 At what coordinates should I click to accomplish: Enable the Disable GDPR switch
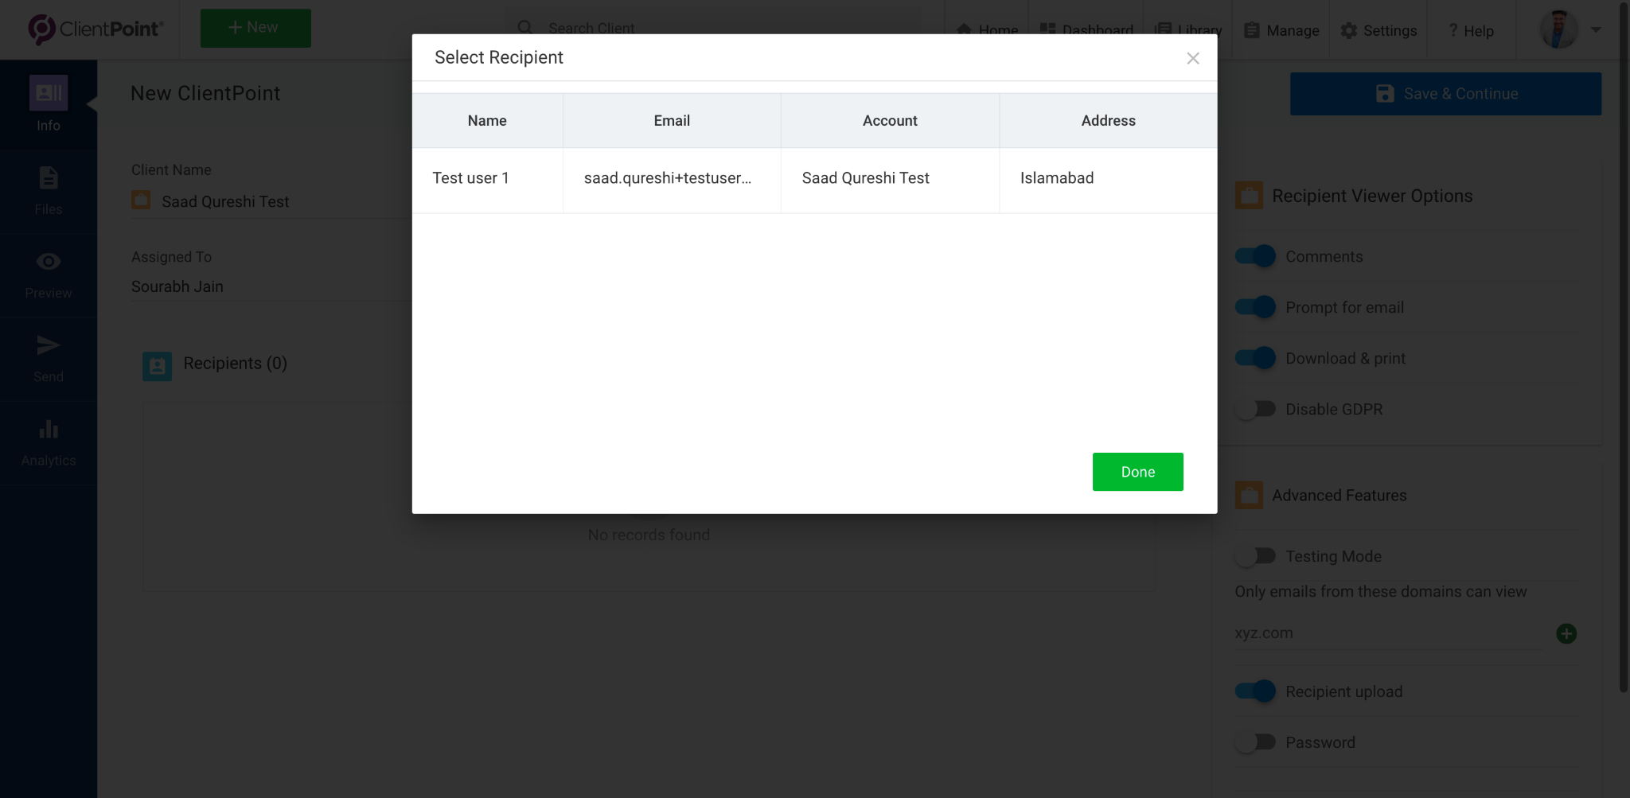tap(1255, 409)
